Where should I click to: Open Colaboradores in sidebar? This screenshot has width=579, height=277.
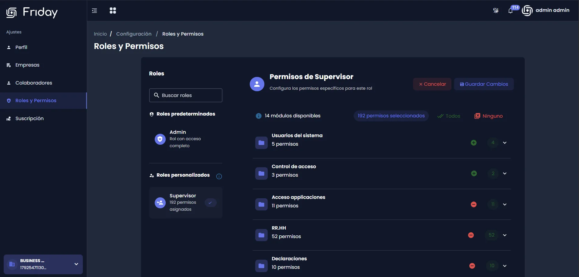[x=43, y=83]
